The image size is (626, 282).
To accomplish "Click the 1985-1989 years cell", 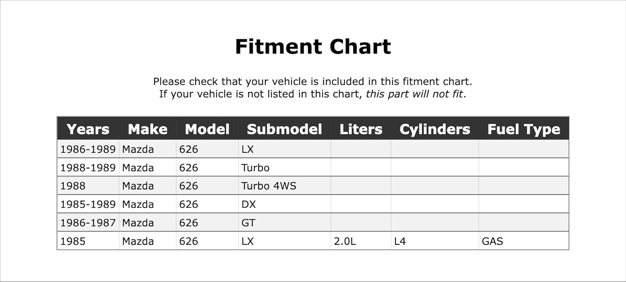I will (x=88, y=204).
